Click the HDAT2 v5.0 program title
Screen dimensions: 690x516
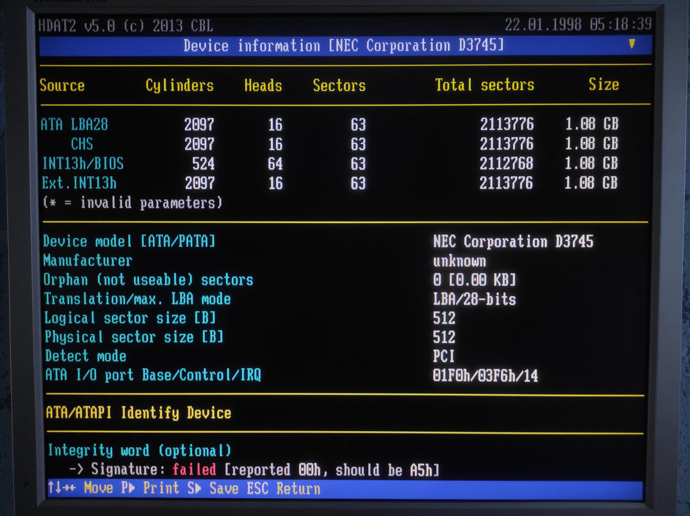click(126, 26)
